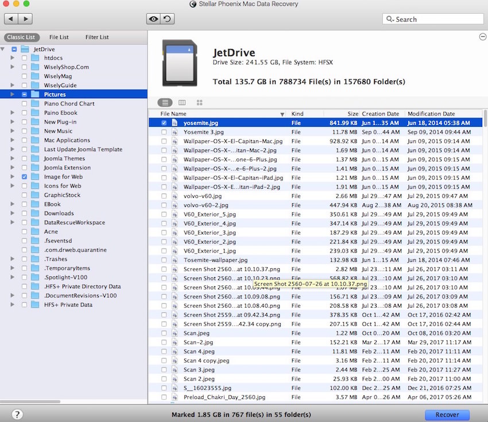Viewport: 488px width, 422px height.
Task: Click the Mac Applications folder icon
Action: tap(35, 140)
